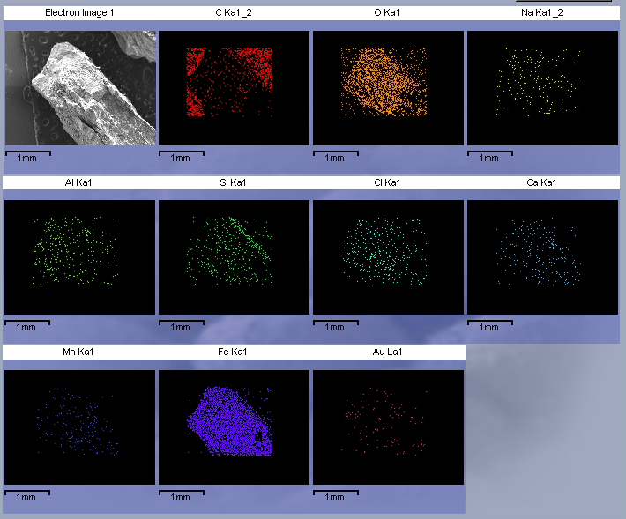Image resolution: width=626 pixels, height=519 pixels.
Task: Click the 1mm scale bar under the Cl Ka1 map
Action: click(x=336, y=325)
